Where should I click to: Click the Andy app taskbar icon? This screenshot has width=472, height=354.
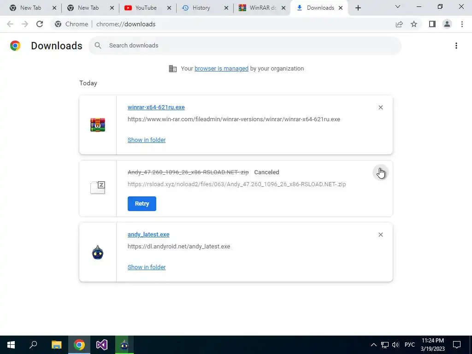pyautogui.click(x=124, y=345)
